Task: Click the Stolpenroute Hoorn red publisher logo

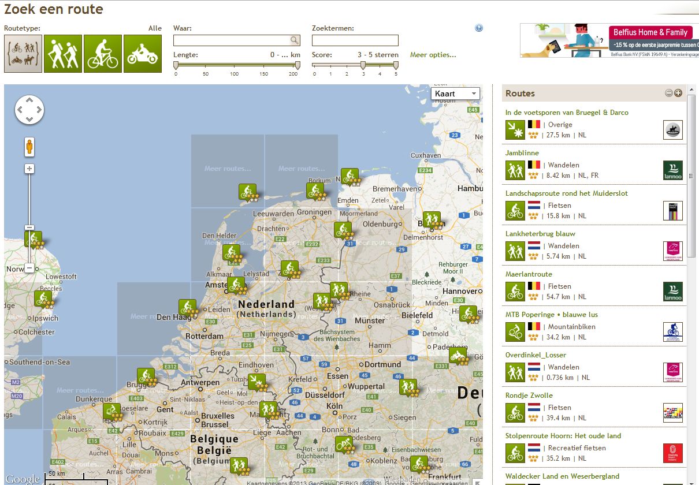Action: click(x=673, y=453)
